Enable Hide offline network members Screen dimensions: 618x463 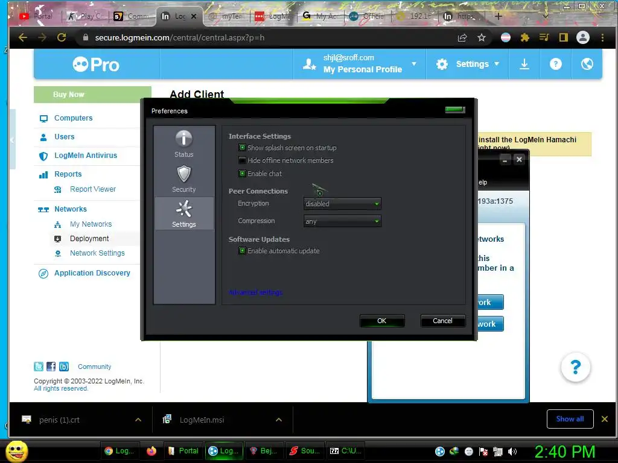[243, 160]
